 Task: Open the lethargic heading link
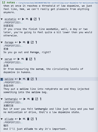[11, 99]
